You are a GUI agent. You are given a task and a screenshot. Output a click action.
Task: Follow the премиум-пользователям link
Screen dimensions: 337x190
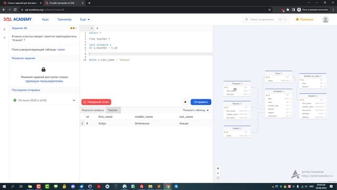click(44, 81)
